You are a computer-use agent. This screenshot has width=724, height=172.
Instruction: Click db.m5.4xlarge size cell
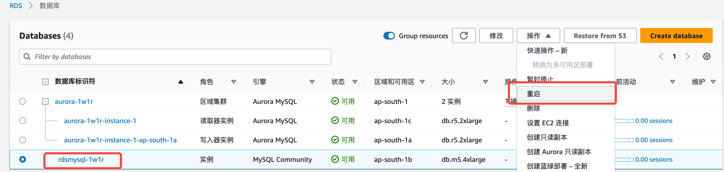coord(463,160)
